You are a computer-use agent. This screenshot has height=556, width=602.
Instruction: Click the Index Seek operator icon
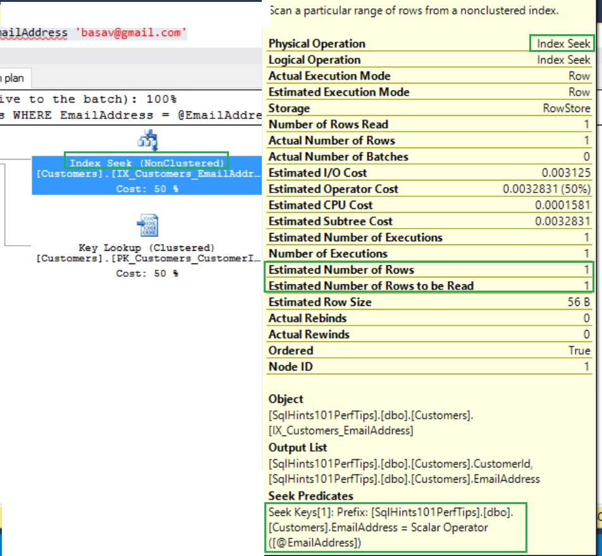[148, 140]
